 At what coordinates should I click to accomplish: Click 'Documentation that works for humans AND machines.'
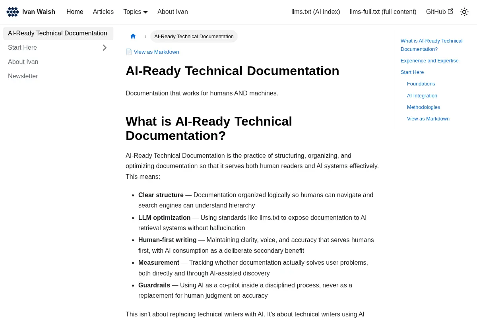pos(202,93)
